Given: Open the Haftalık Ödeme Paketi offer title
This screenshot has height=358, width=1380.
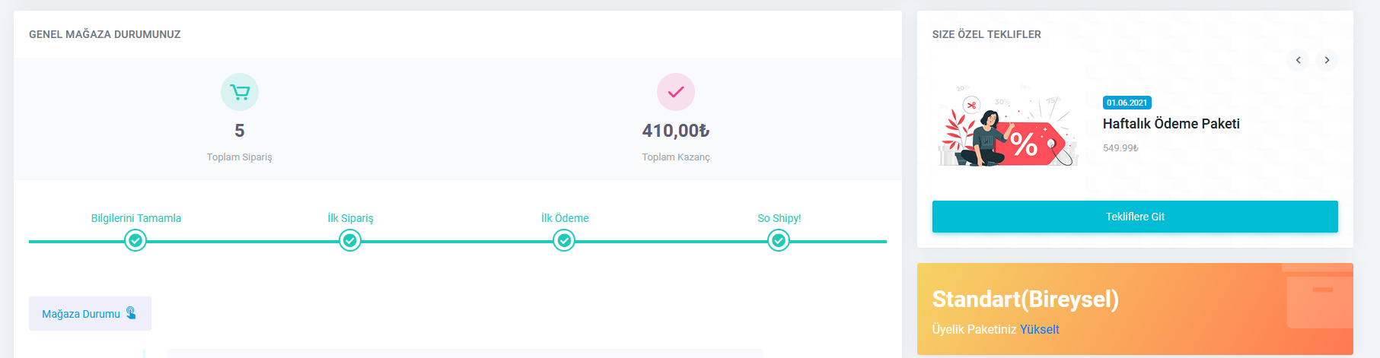Looking at the screenshot, I should [1171, 124].
